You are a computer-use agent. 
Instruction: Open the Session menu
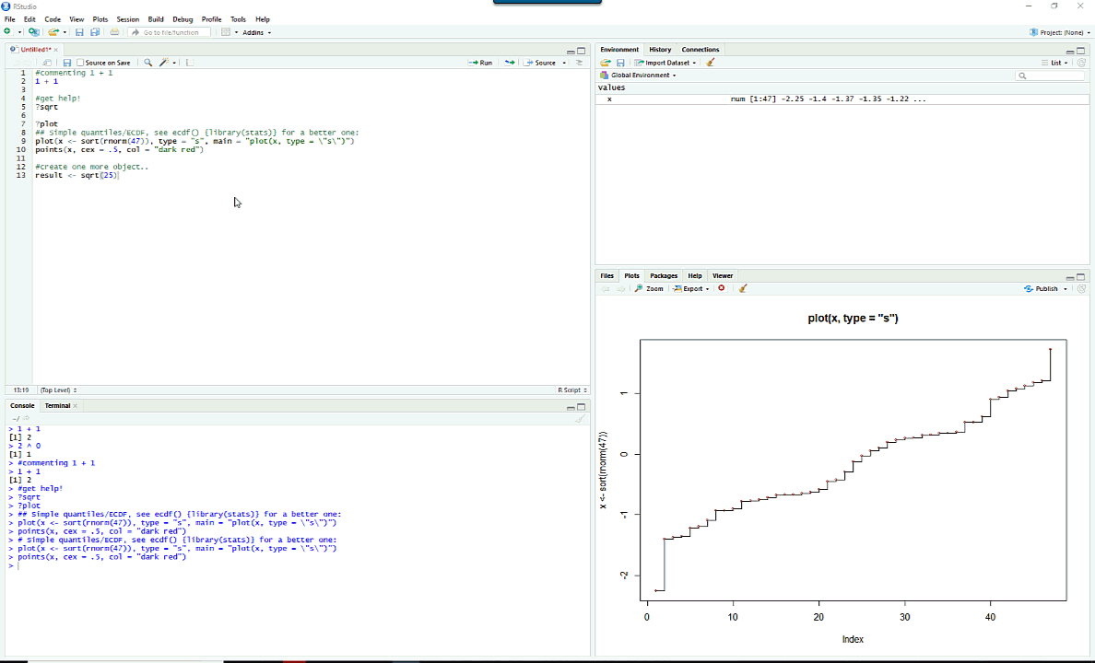128,19
